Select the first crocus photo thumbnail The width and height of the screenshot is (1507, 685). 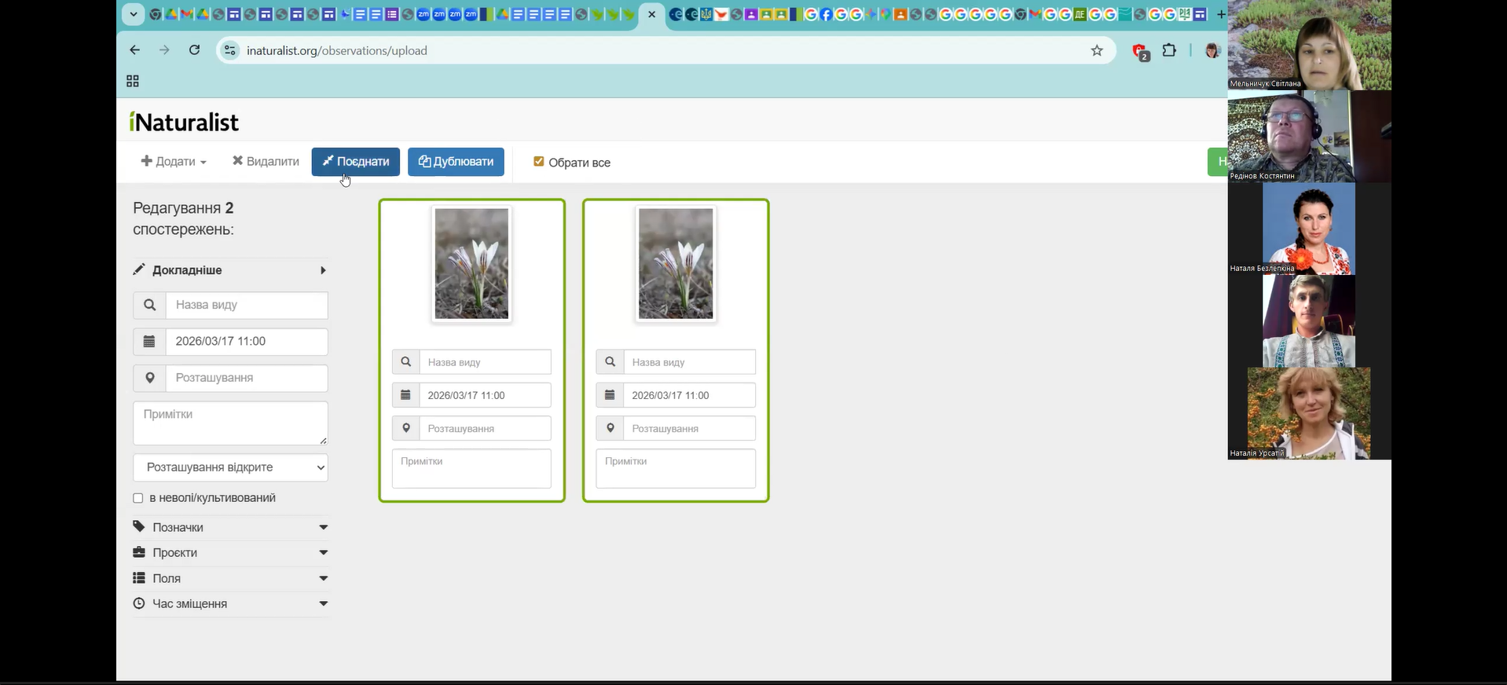click(471, 264)
